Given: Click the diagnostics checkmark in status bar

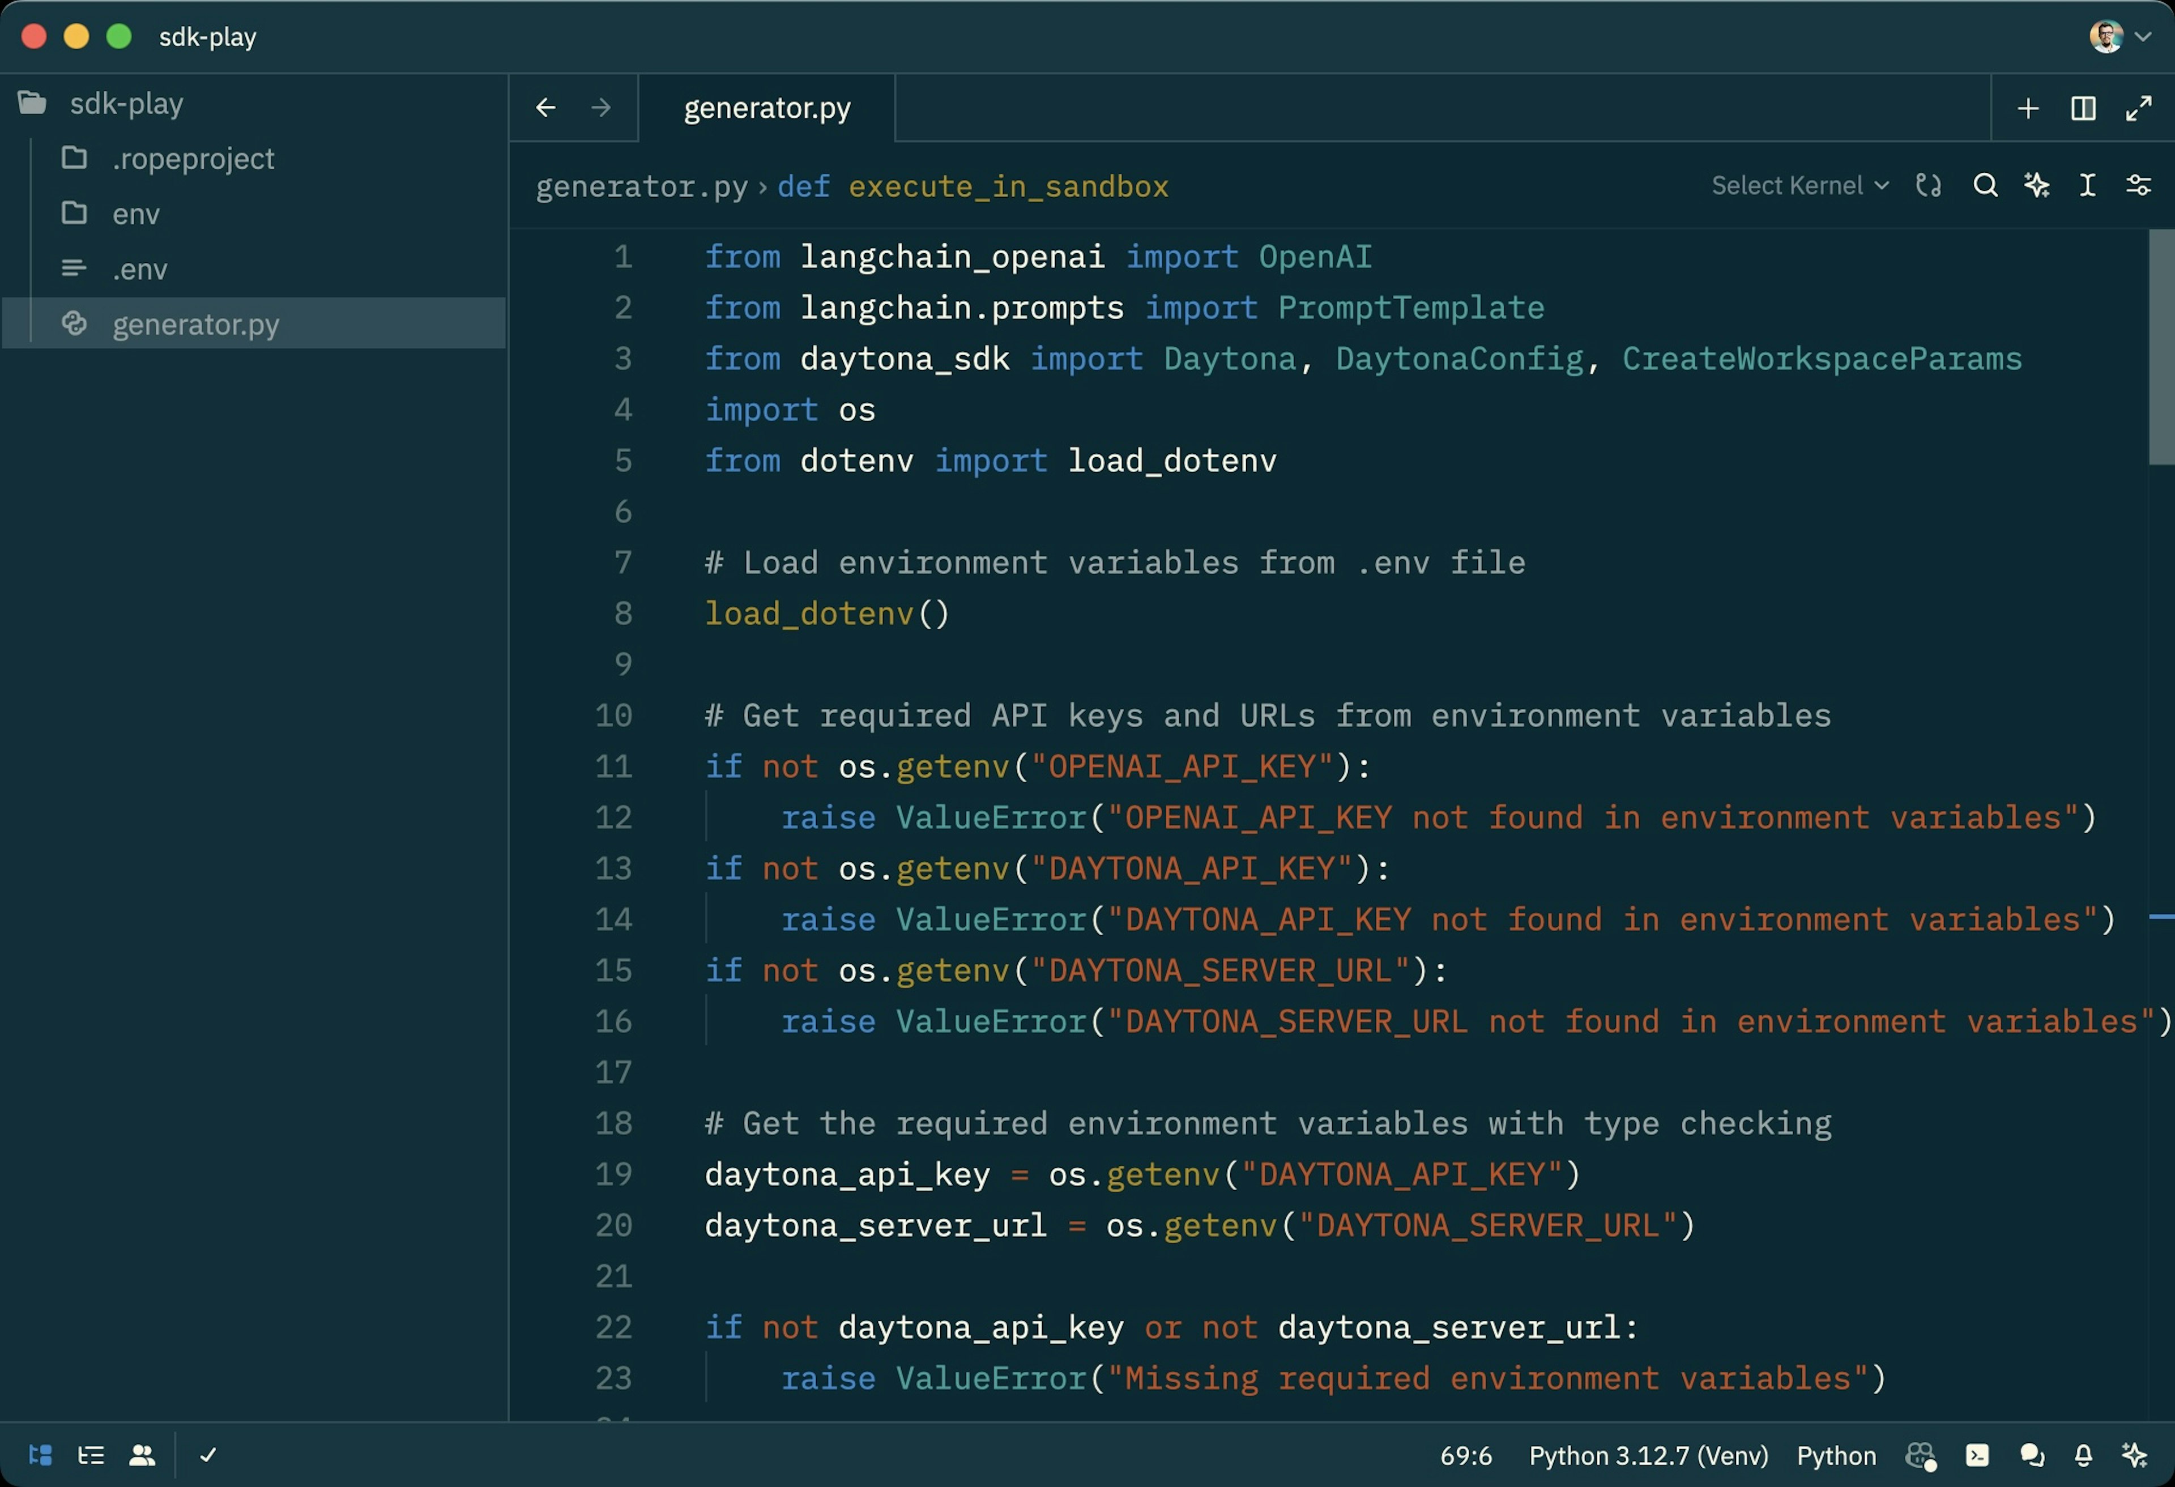Looking at the screenshot, I should 208,1455.
